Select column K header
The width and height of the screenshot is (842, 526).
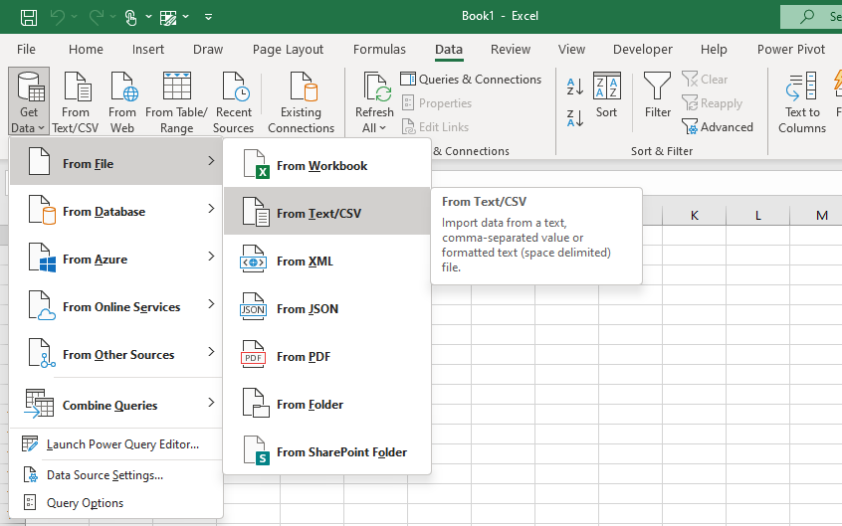[x=694, y=215]
